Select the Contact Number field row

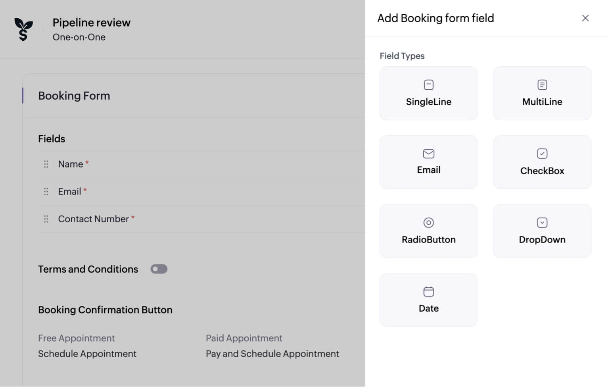coord(94,219)
